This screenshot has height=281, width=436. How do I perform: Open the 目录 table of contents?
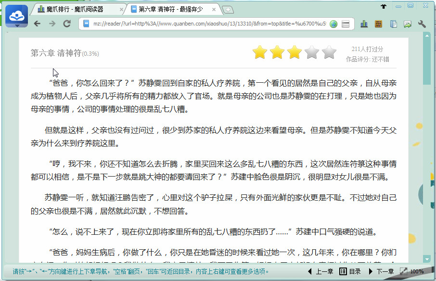(x=350, y=272)
